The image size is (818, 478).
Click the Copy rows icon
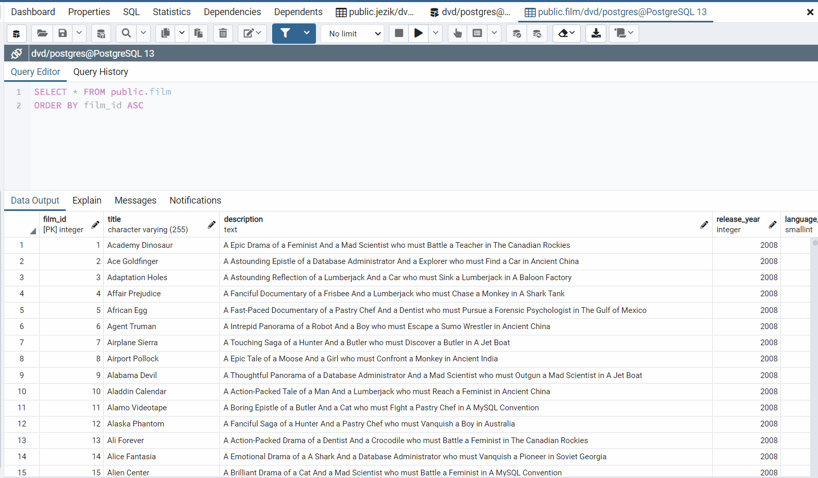click(165, 33)
